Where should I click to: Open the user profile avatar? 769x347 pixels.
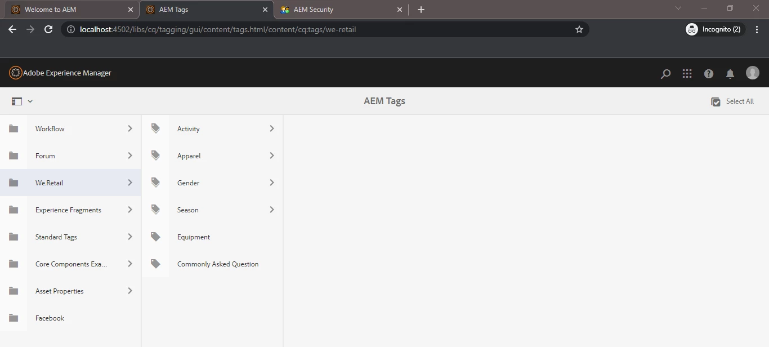[x=753, y=73]
